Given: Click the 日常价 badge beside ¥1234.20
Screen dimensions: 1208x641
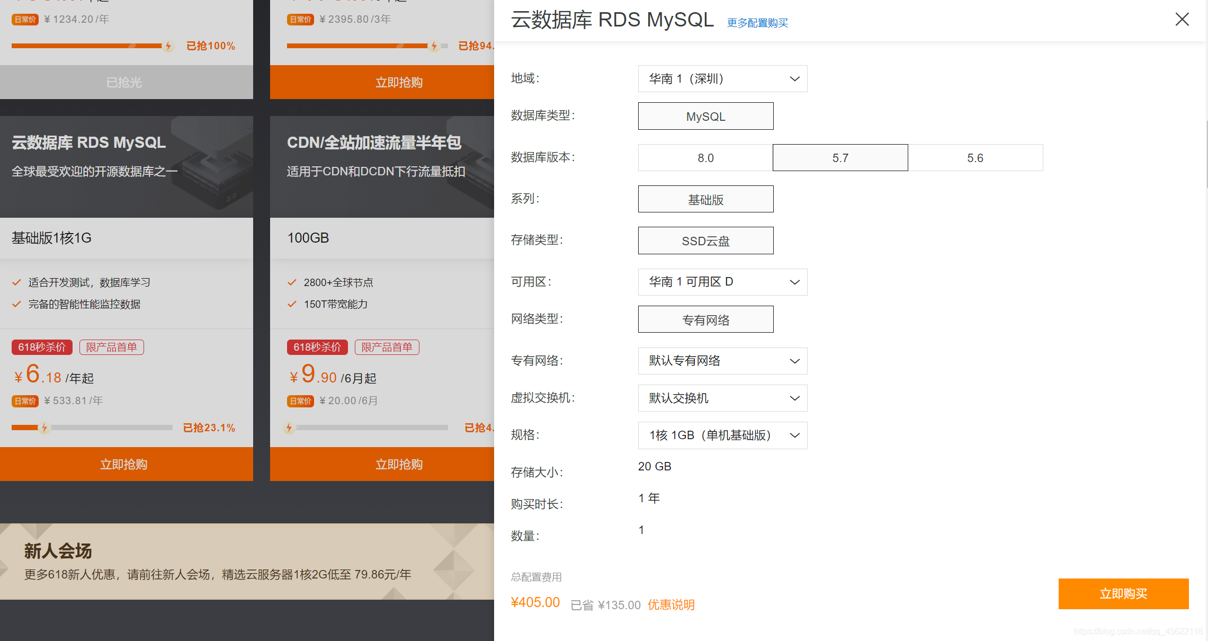Looking at the screenshot, I should coord(25,20).
